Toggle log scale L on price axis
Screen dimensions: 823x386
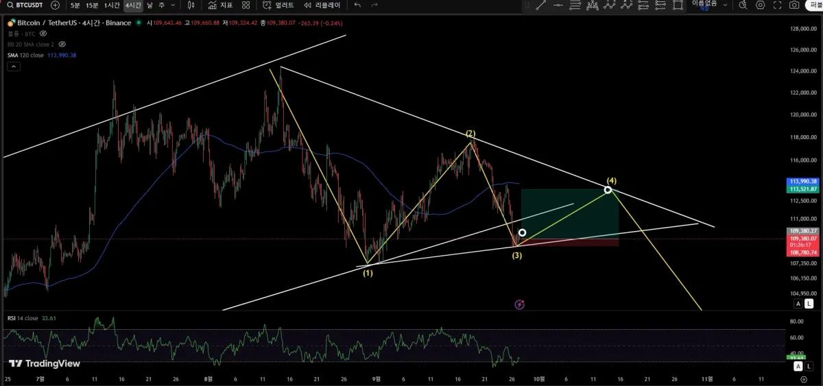click(809, 303)
